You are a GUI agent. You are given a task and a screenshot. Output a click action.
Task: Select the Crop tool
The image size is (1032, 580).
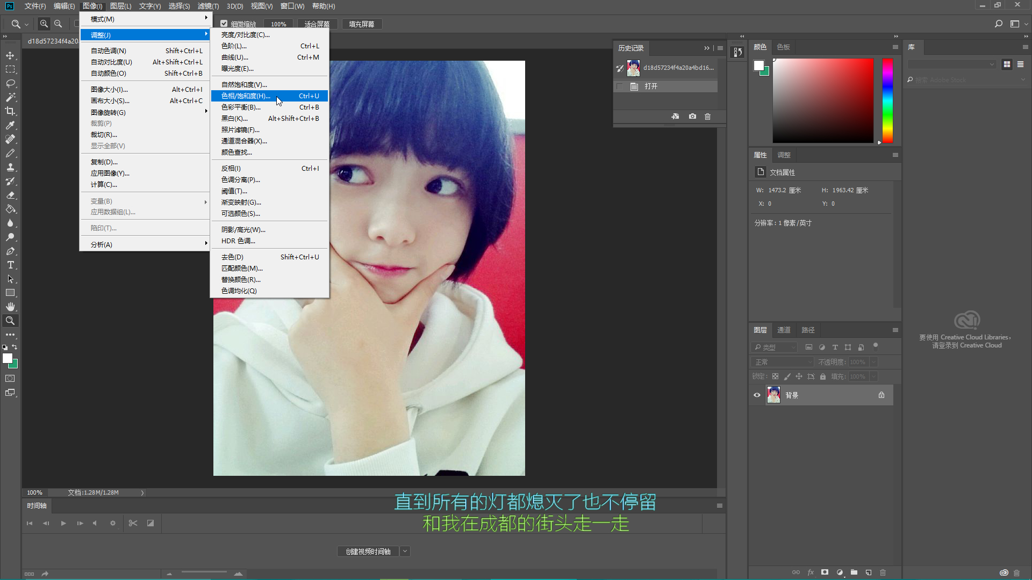[x=10, y=111]
